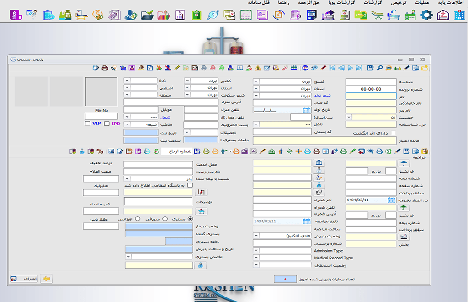Viewport: 468px width, 302px height.
Task: Jump to the last record arrow
Action: click(359, 68)
